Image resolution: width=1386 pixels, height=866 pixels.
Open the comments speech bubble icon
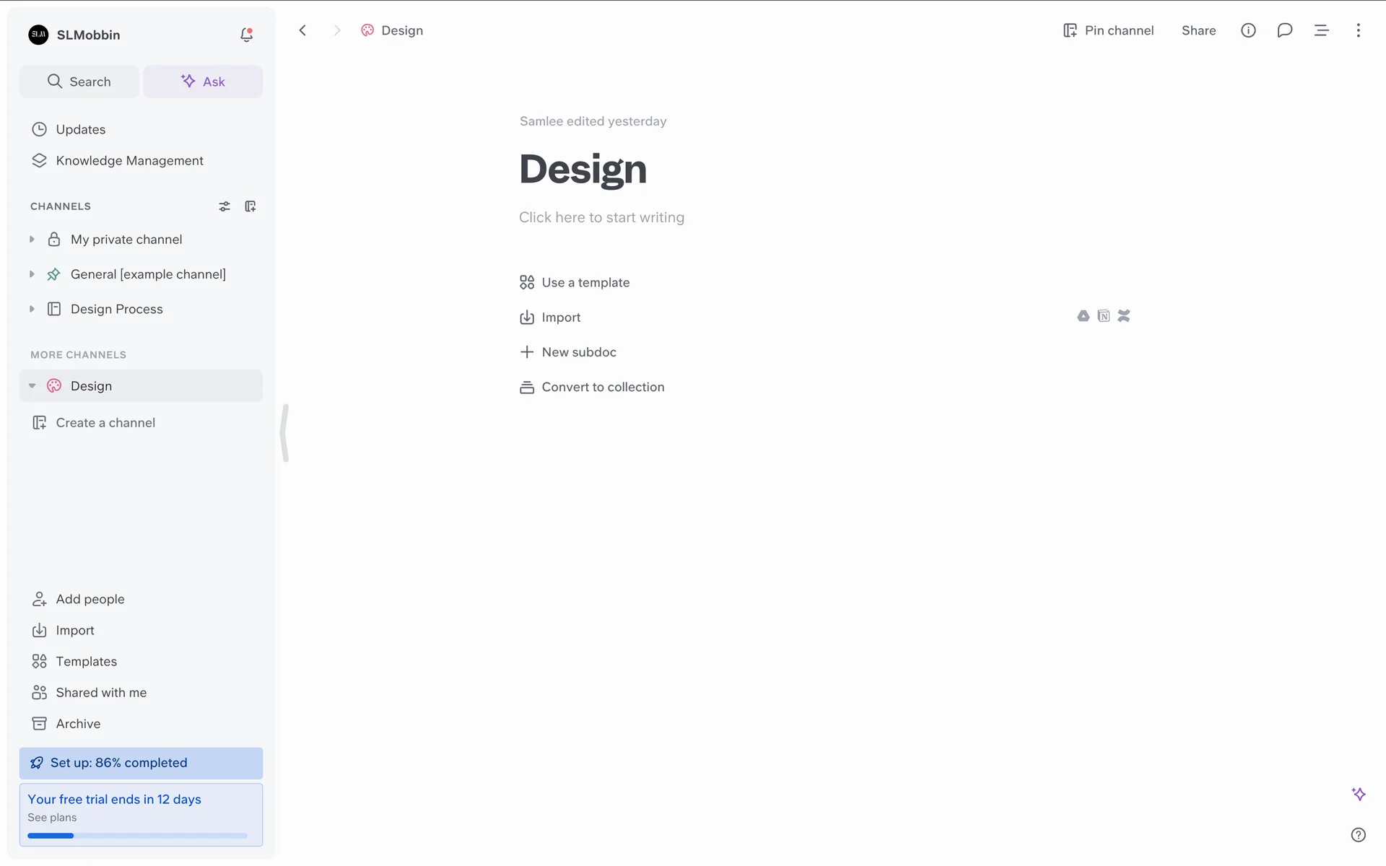point(1284,30)
